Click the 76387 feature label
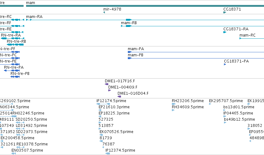Viewport: 264px width, 155px height. click(x=109, y=144)
